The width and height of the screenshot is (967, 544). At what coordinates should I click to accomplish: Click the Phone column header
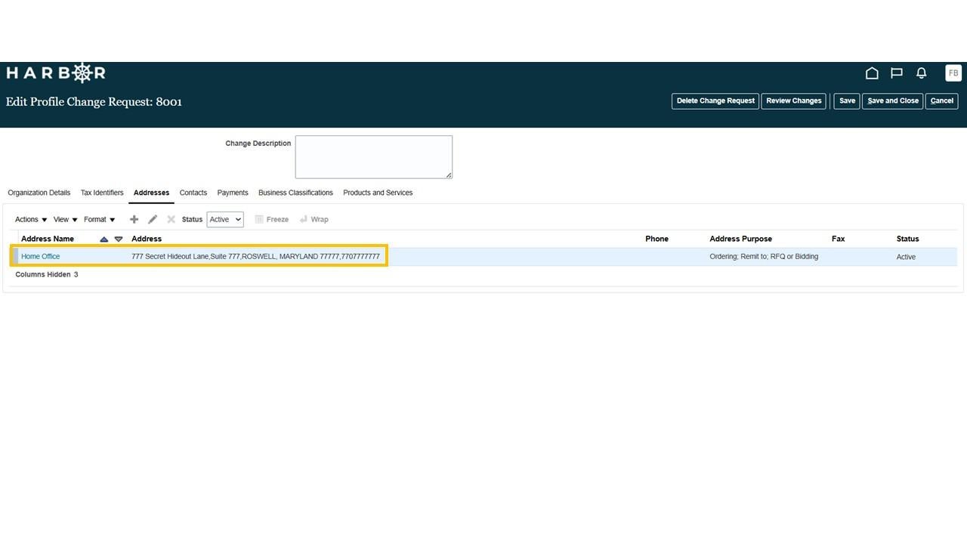(x=657, y=239)
